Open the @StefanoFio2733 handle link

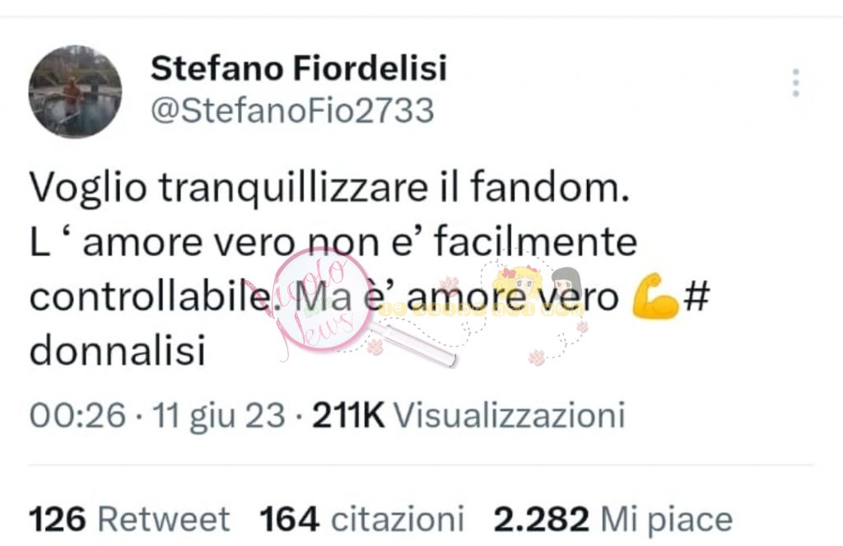click(292, 110)
